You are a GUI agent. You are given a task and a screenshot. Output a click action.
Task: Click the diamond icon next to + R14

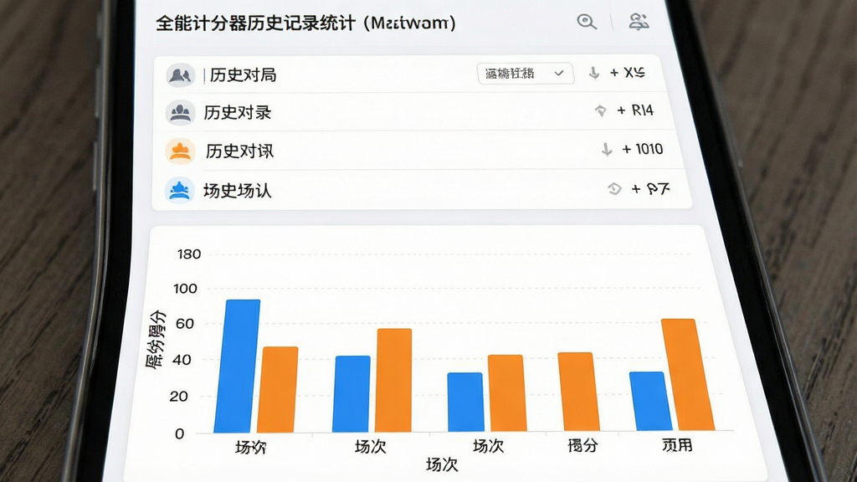(x=601, y=111)
